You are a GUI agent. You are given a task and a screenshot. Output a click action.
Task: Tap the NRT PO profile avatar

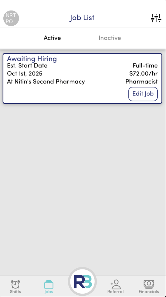click(x=11, y=18)
